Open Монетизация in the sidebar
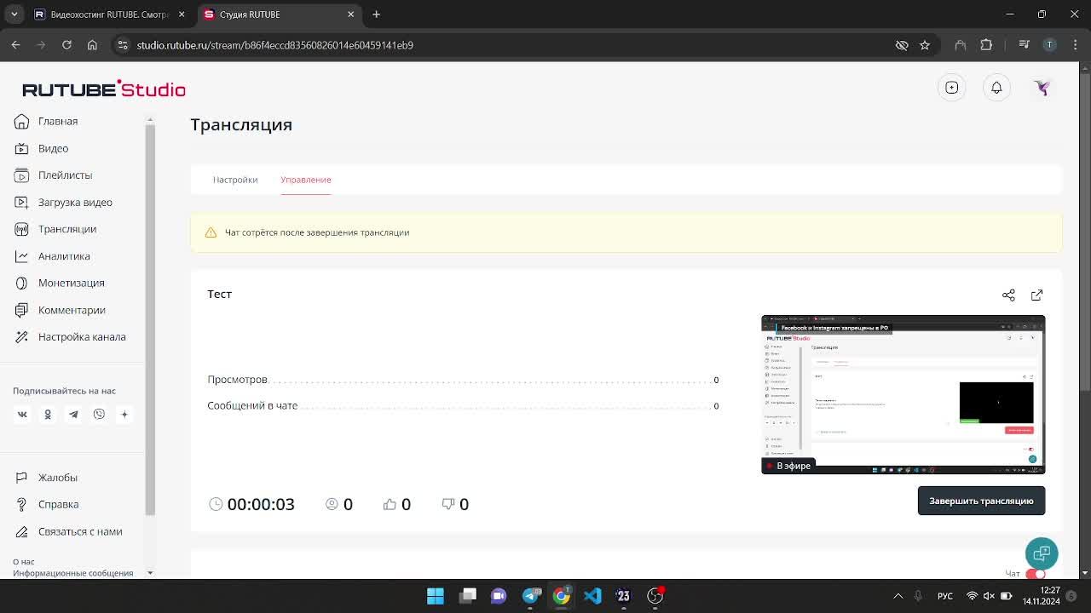The height and width of the screenshot is (613, 1091). pos(59,284)
